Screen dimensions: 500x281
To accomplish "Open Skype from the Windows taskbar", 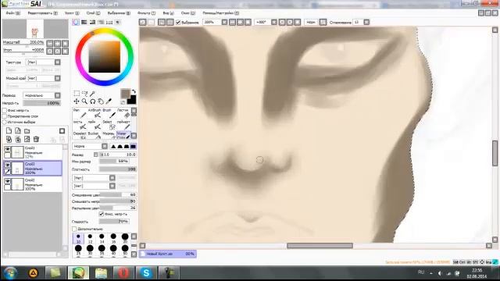I will (146, 272).
